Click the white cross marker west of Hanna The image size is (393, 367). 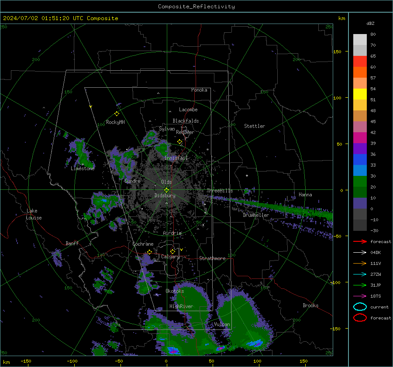pos(247,175)
